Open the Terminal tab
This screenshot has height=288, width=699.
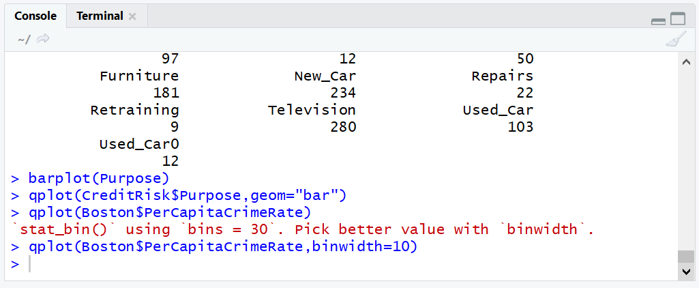pos(100,16)
